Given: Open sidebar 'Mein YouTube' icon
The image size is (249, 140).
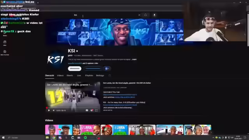Looking at the screenshot, I should [5, 52].
